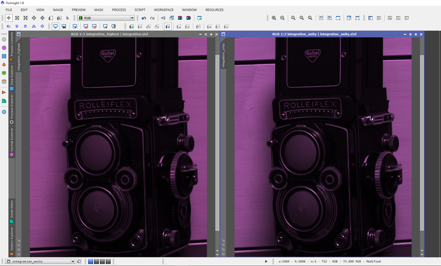441x266 pixels.
Task: Open the History Explorer side tab
Action: [x=12, y=241]
